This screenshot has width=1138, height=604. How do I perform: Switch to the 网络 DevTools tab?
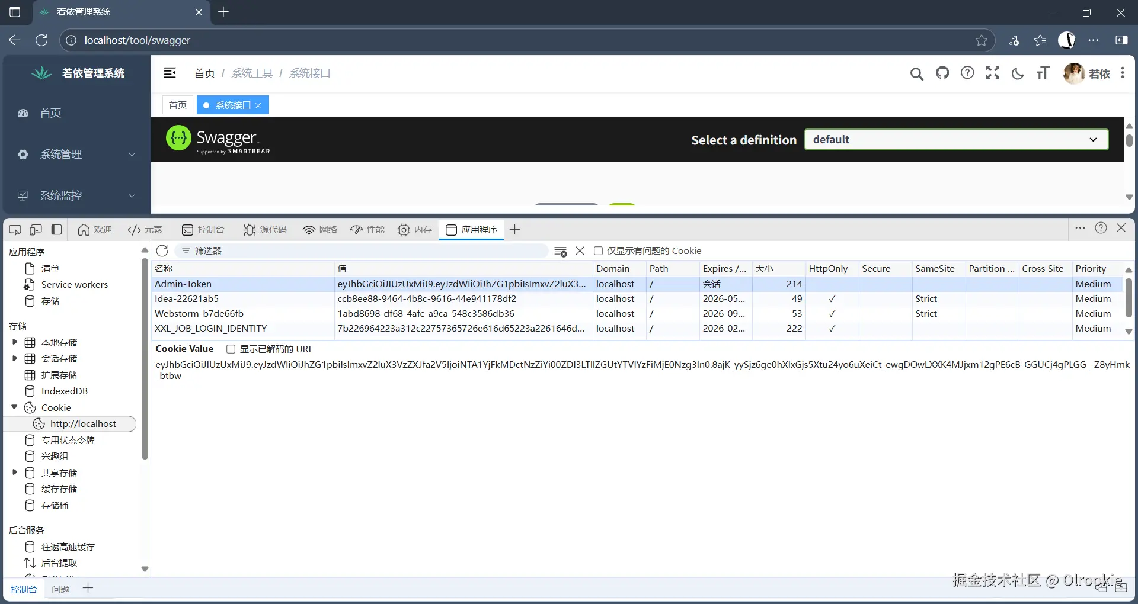[x=320, y=230]
